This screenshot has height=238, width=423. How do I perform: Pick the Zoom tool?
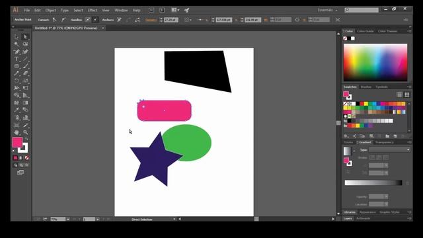tap(25, 132)
